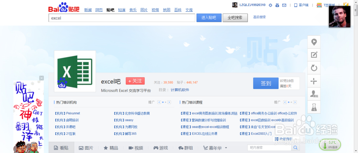Click the post/edit pencil sidebar icon

314,55
